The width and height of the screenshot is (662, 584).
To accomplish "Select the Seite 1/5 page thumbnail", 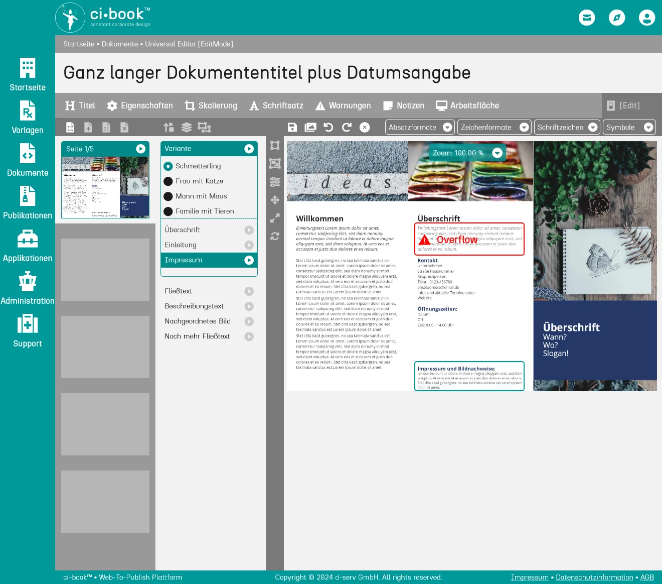I will tap(105, 187).
